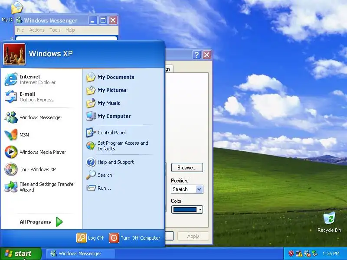This screenshot has height=260, width=347.
Task: Click the taskbar clock showing 1:26 PM
Action: pos(331,253)
